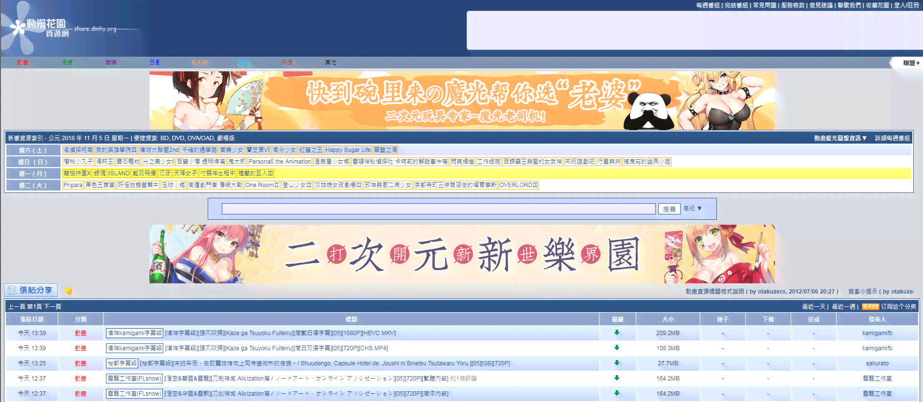
Task: Open the 約1條評論 comments link
Action: click(463, 379)
